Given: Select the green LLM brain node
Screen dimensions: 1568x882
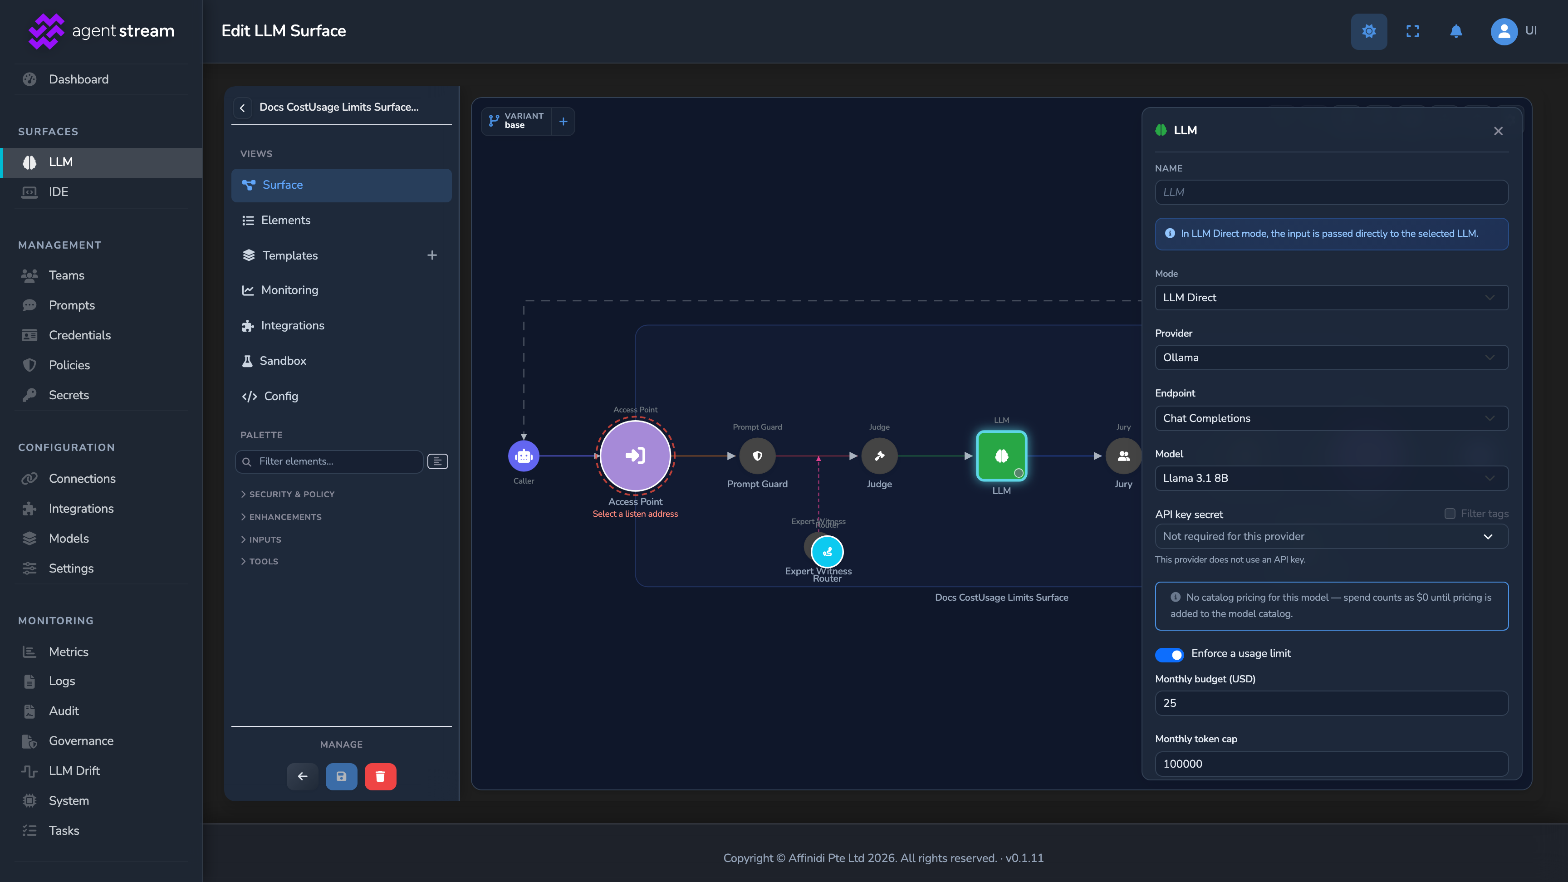Looking at the screenshot, I should click(1001, 456).
